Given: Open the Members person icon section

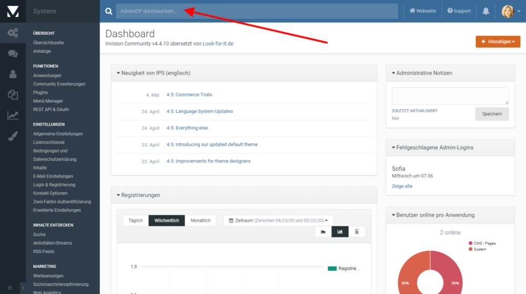Looking at the screenshot, I should (13, 74).
